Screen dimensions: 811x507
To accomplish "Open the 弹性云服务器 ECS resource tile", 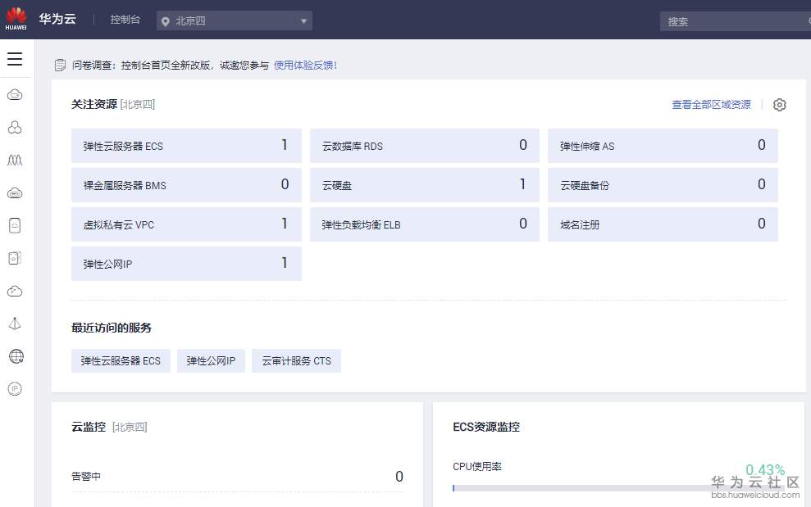I will tap(186, 146).
